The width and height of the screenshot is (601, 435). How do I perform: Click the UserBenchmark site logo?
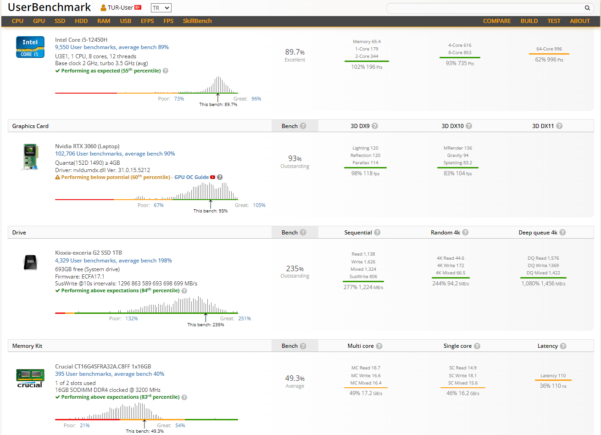[x=50, y=7]
